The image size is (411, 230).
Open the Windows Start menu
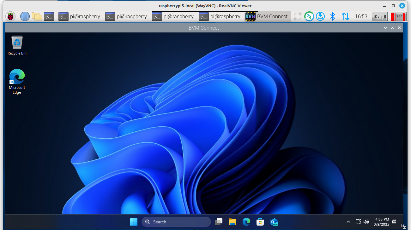pyautogui.click(x=134, y=222)
